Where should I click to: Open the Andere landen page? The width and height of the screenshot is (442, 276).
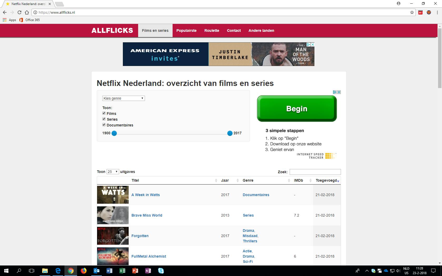[x=261, y=30]
